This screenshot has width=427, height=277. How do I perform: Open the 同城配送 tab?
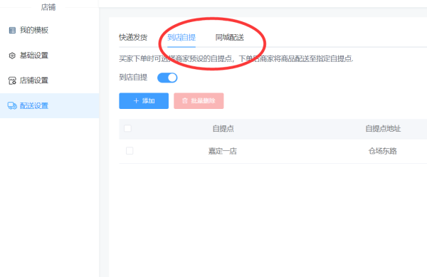(x=230, y=37)
